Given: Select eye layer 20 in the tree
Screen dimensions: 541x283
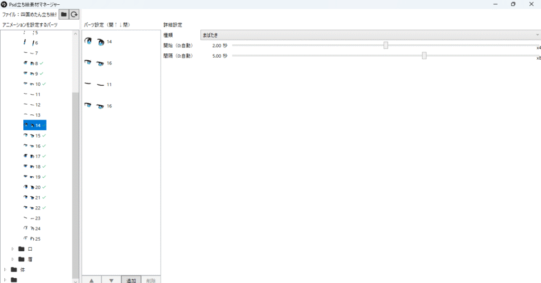Looking at the screenshot, I should coord(34,187).
